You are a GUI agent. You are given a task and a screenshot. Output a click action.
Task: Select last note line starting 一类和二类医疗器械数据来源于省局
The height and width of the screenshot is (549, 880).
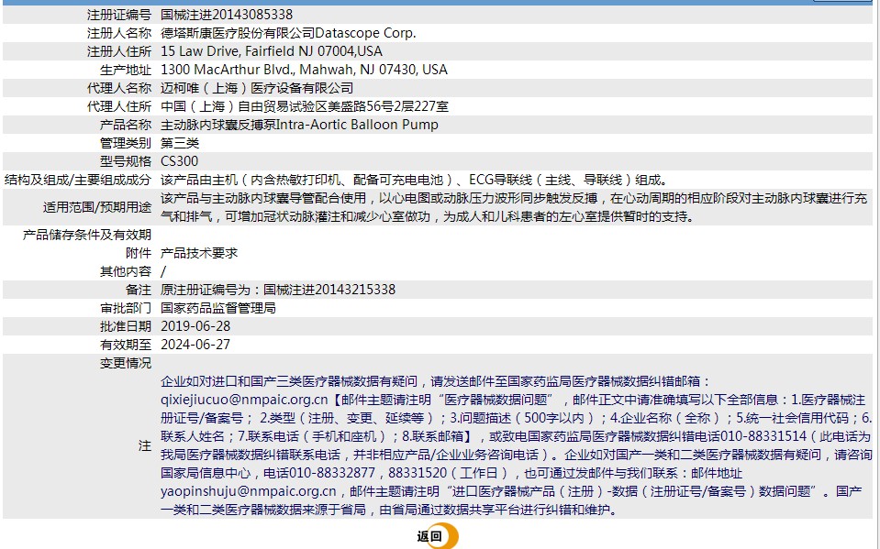(x=389, y=510)
